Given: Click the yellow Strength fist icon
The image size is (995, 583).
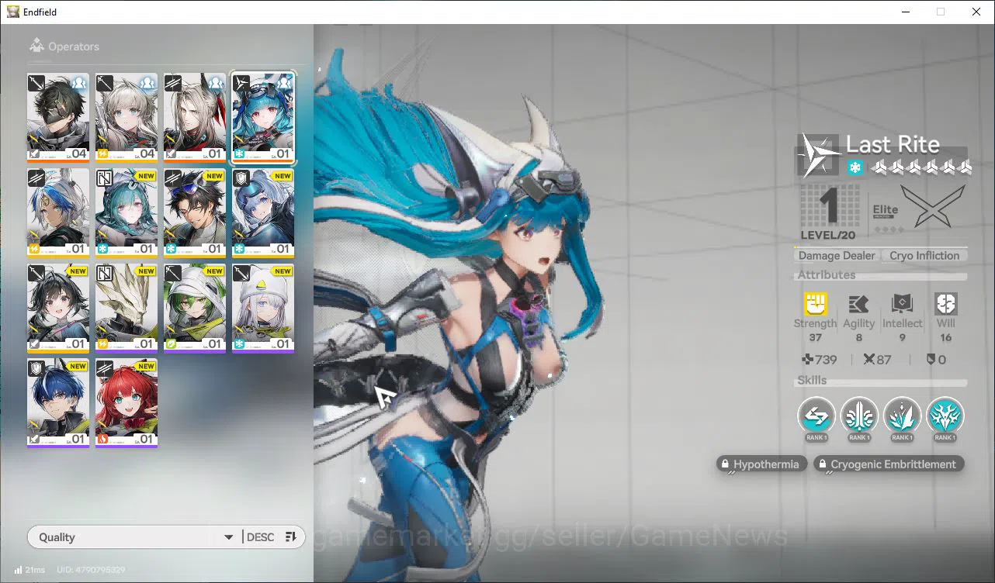Looking at the screenshot, I should click(815, 304).
